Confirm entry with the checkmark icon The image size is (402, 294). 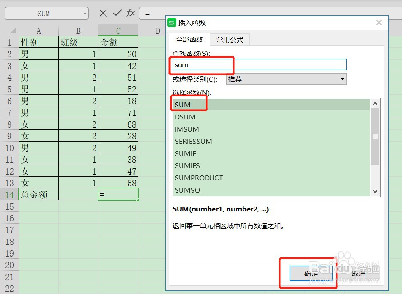(x=117, y=13)
